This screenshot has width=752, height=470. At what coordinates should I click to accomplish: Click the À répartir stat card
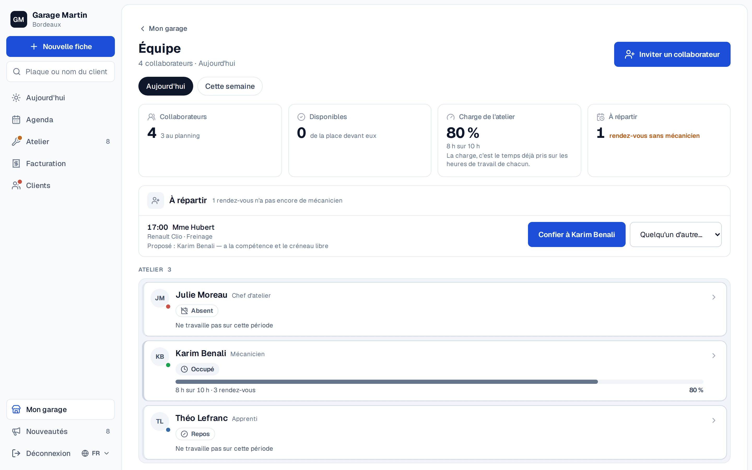pos(659,140)
